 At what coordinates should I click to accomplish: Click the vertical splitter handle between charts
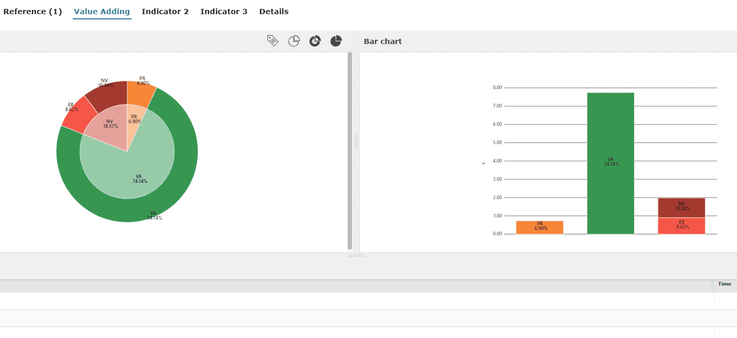click(356, 141)
